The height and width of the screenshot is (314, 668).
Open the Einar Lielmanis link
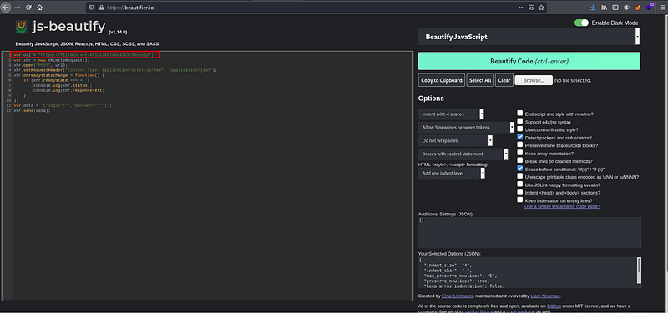[458, 296]
